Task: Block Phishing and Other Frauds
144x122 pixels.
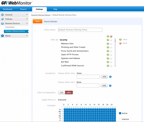Action: tap(111, 47)
